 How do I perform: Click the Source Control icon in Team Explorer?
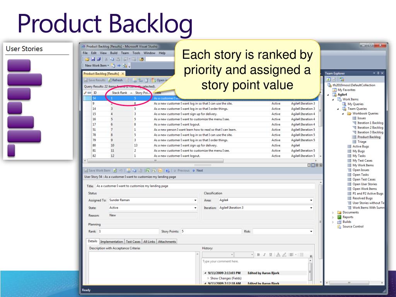coord(339,227)
